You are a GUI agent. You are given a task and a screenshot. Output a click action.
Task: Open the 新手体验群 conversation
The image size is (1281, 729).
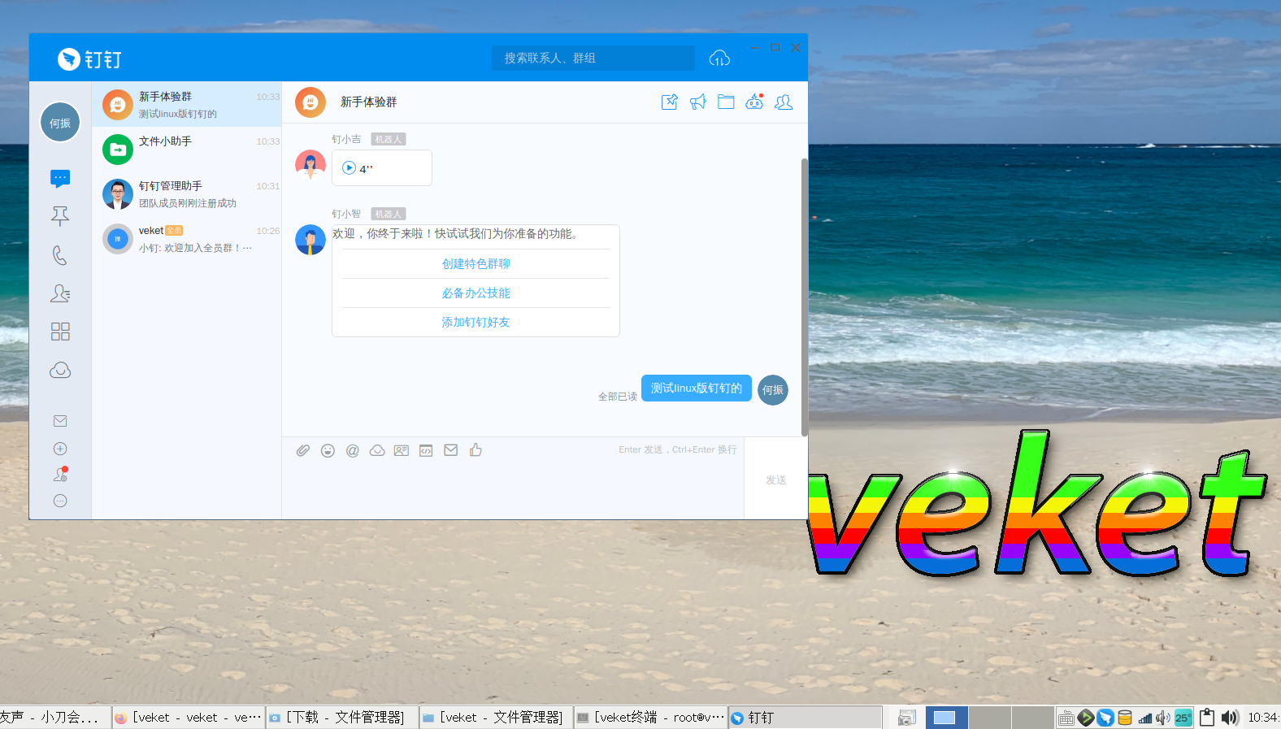pyautogui.click(x=187, y=104)
